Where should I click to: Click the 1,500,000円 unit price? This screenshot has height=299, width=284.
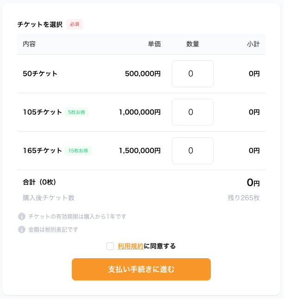(x=139, y=151)
